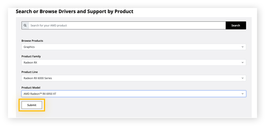Open the Radeon RX 6000 Series dropdown

pyautogui.click(x=134, y=78)
